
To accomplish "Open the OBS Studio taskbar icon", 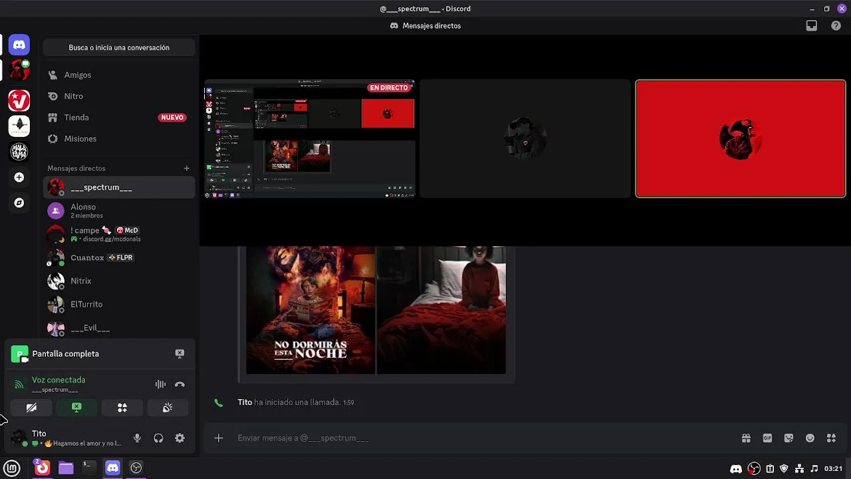I will point(136,468).
